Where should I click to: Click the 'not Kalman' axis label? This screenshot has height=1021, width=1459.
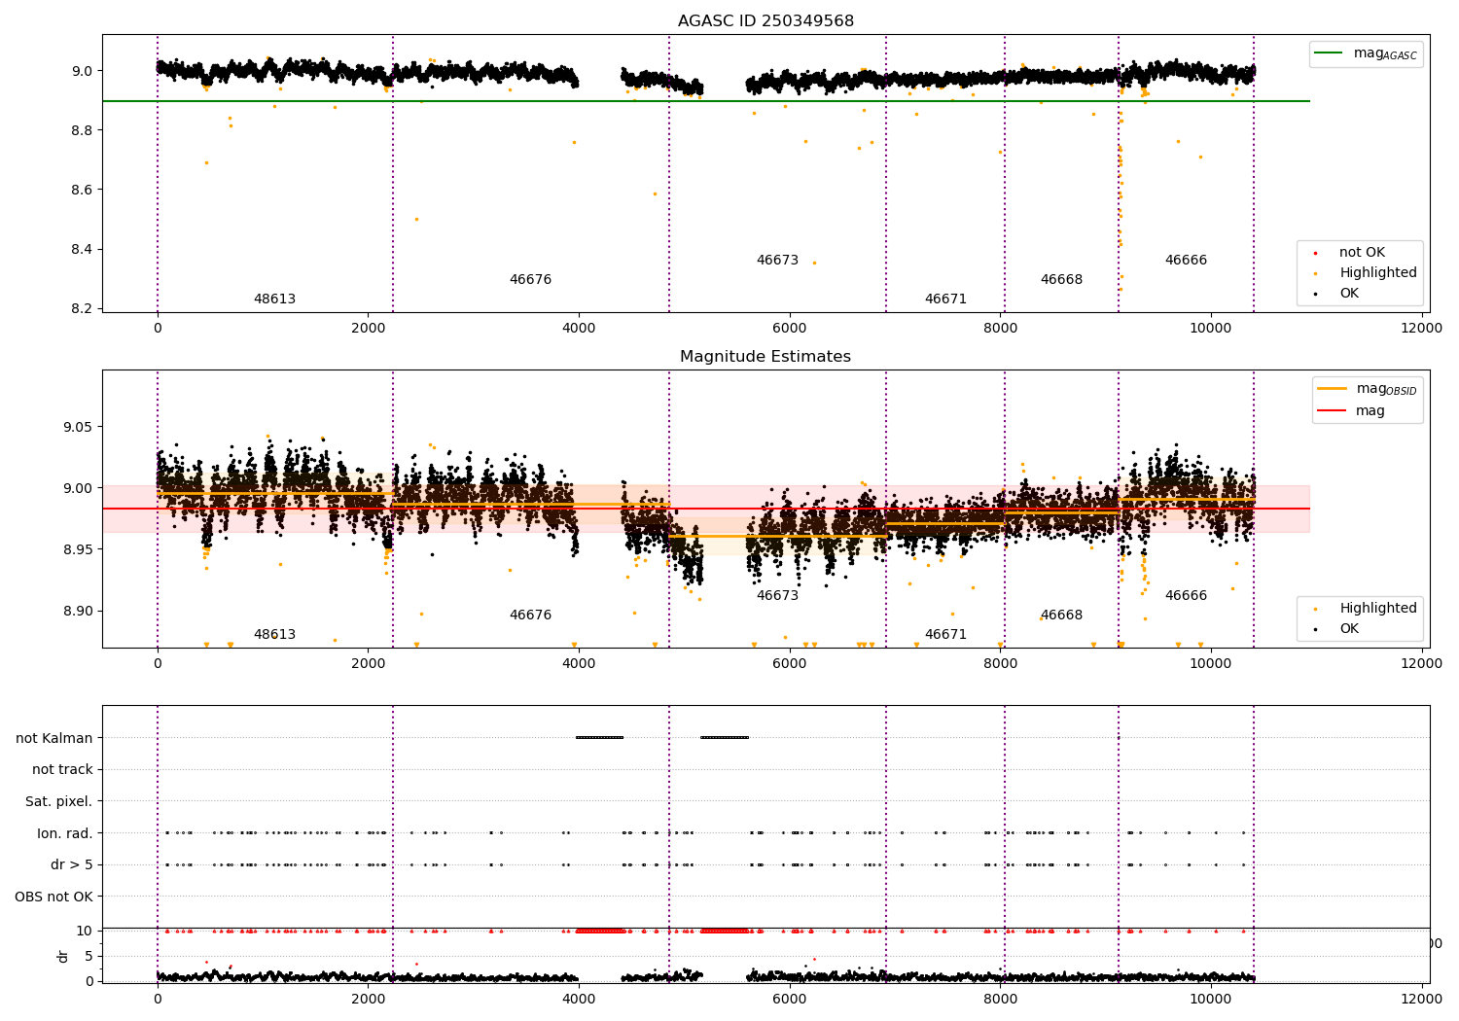point(54,738)
